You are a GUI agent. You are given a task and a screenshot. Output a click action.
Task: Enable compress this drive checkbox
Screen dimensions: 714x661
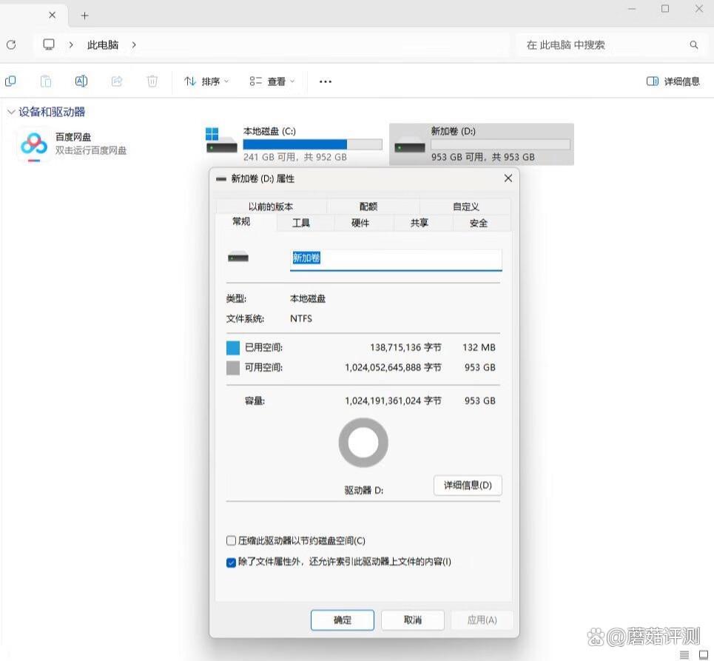coord(232,541)
